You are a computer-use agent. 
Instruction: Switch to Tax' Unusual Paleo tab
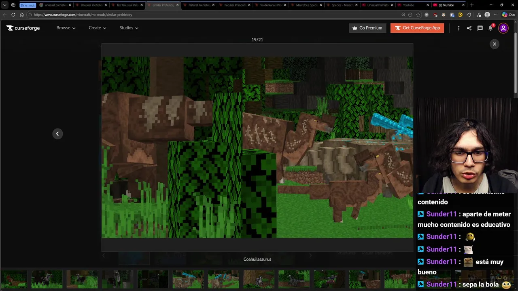point(127,5)
